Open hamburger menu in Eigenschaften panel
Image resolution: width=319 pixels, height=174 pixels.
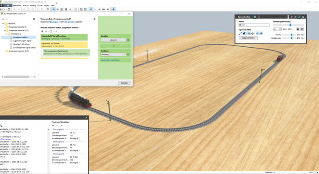point(303,17)
